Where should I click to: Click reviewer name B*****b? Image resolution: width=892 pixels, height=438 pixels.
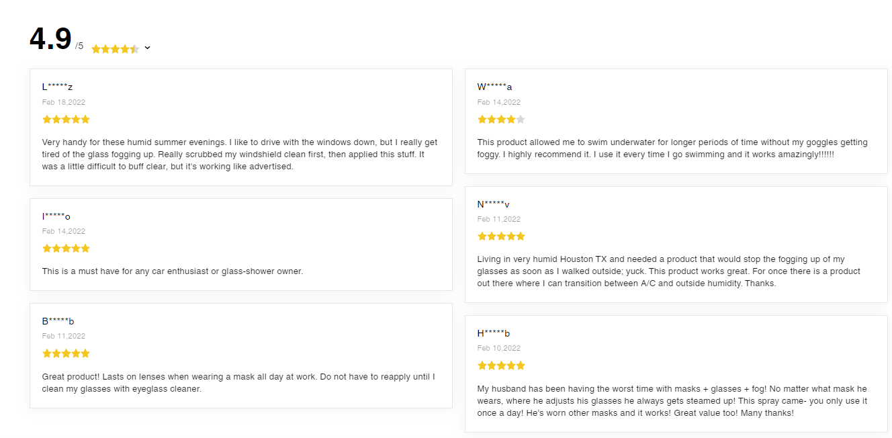(x=58, y=321)
